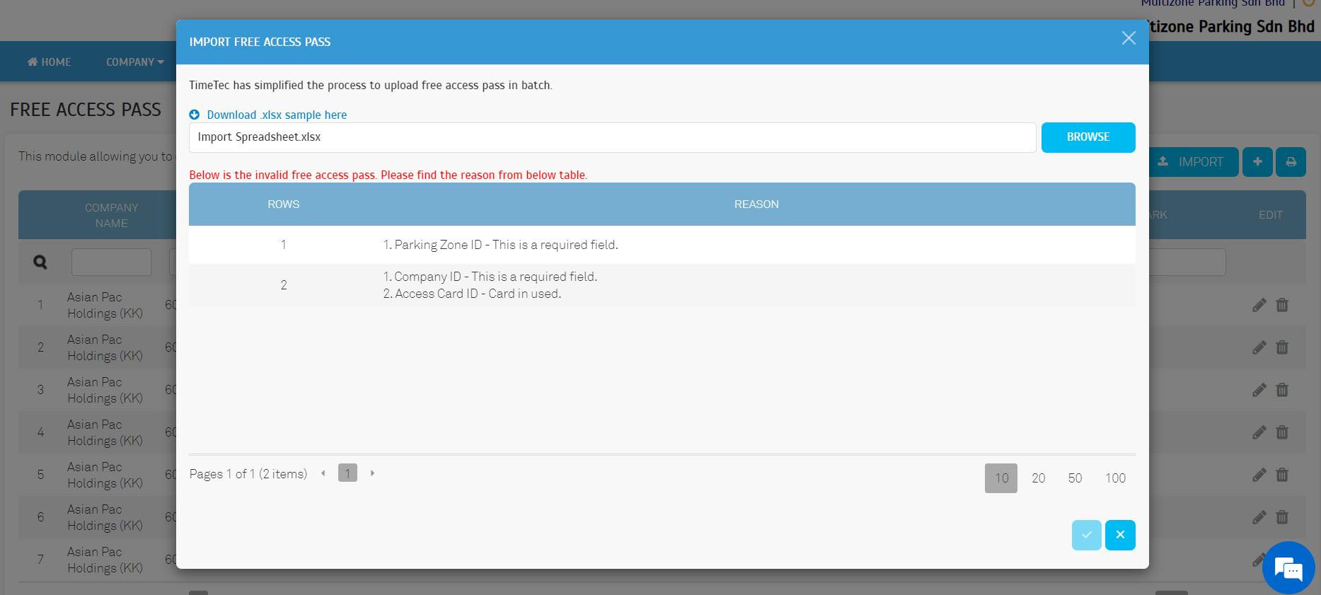This screenshot has width=1321, height=595.
Task: Click the plus add button
Action: [1257, 162]
